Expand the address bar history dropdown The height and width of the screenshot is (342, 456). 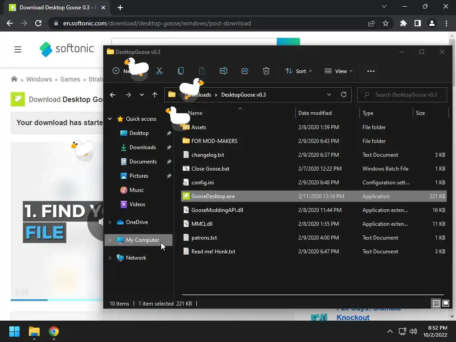[x=329, y=94]
